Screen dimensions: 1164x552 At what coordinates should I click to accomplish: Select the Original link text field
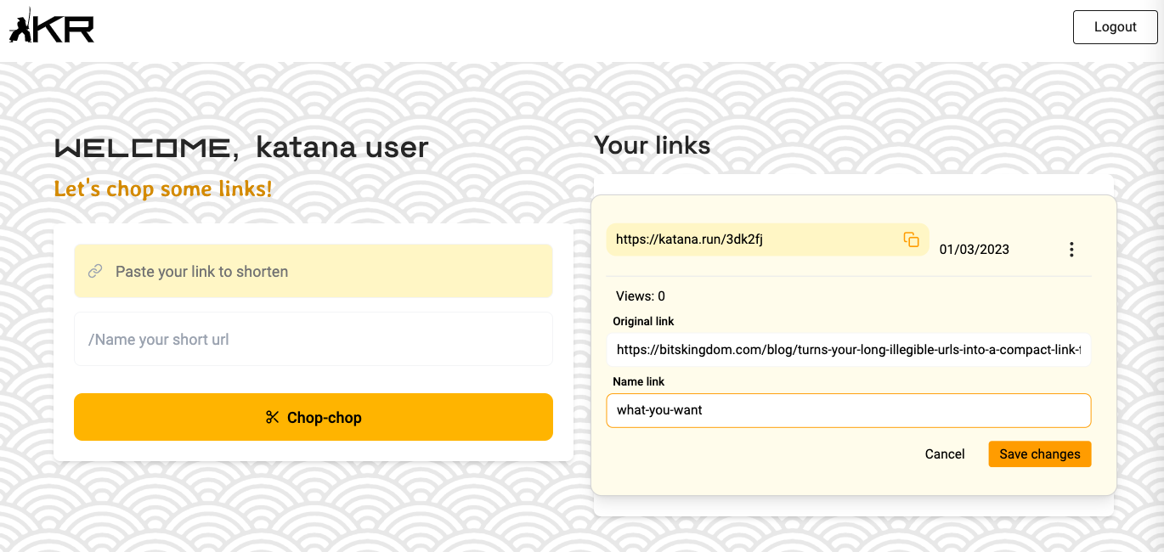point(848,349)
